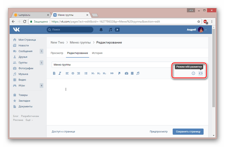Image resolution: width=225 pixels, height=147 pixels.
Task: Expand Андрей profile dropdown
Action: (206, 30)
